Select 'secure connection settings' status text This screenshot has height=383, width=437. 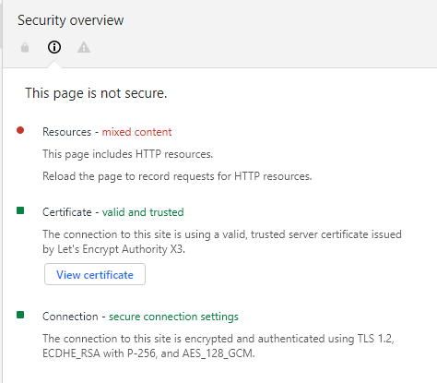pyautogui.click(x=173, y=317)
